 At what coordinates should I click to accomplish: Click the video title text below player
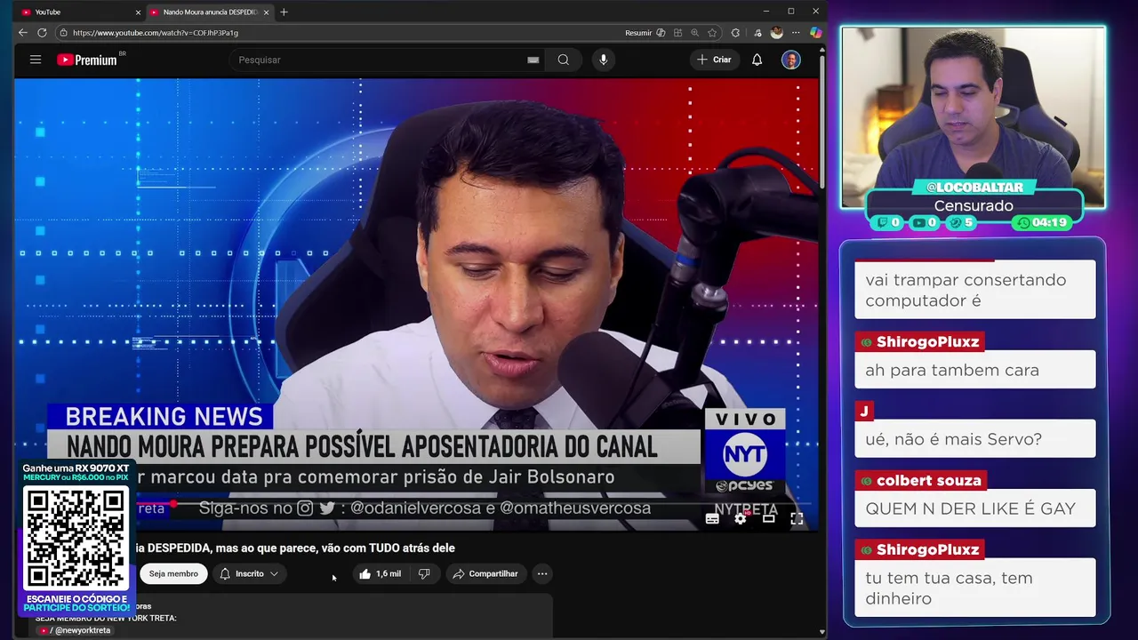point(294,548)
